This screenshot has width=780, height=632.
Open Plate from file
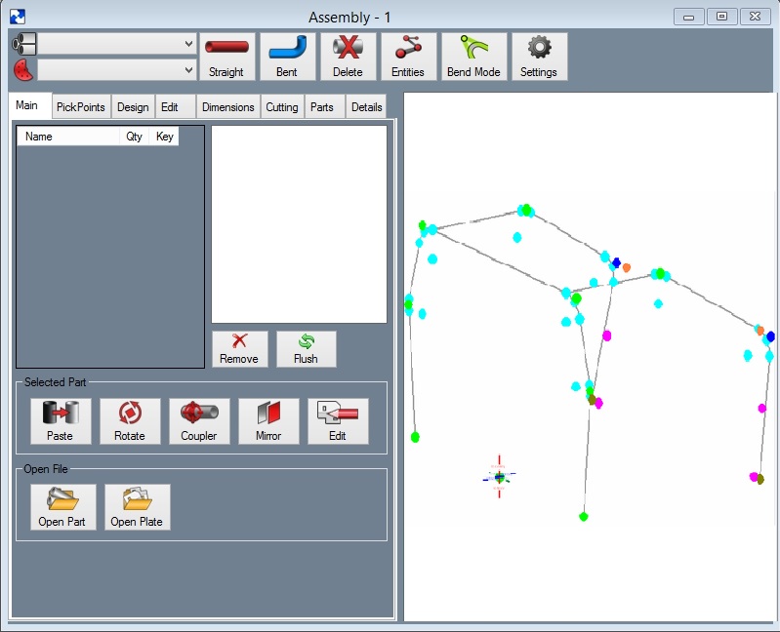point(138,507)
